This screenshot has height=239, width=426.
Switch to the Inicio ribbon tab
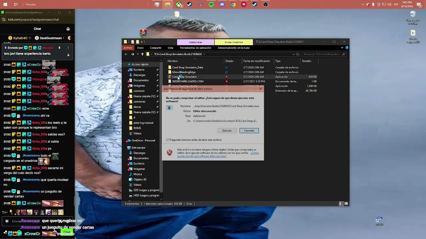coord(140,48)
